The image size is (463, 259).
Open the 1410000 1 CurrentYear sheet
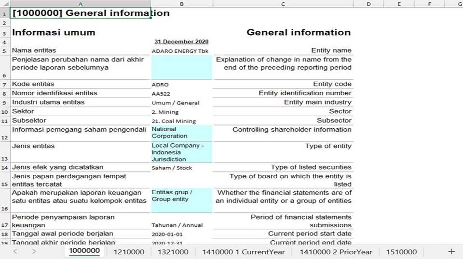[243, 252]
